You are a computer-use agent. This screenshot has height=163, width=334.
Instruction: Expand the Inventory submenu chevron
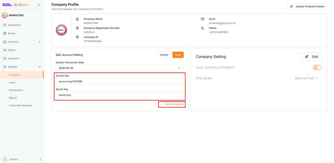[x=39, y=42]
